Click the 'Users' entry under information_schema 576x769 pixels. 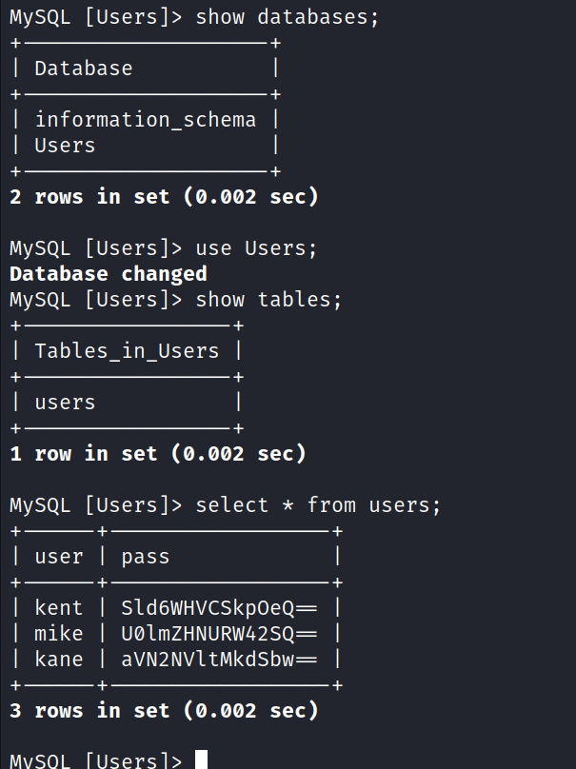click(65, 146)
